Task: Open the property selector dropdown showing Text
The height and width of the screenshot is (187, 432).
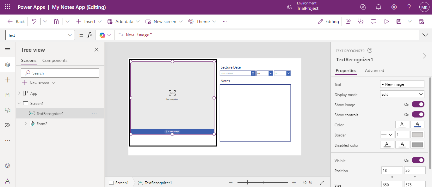Action: point(40,35)
